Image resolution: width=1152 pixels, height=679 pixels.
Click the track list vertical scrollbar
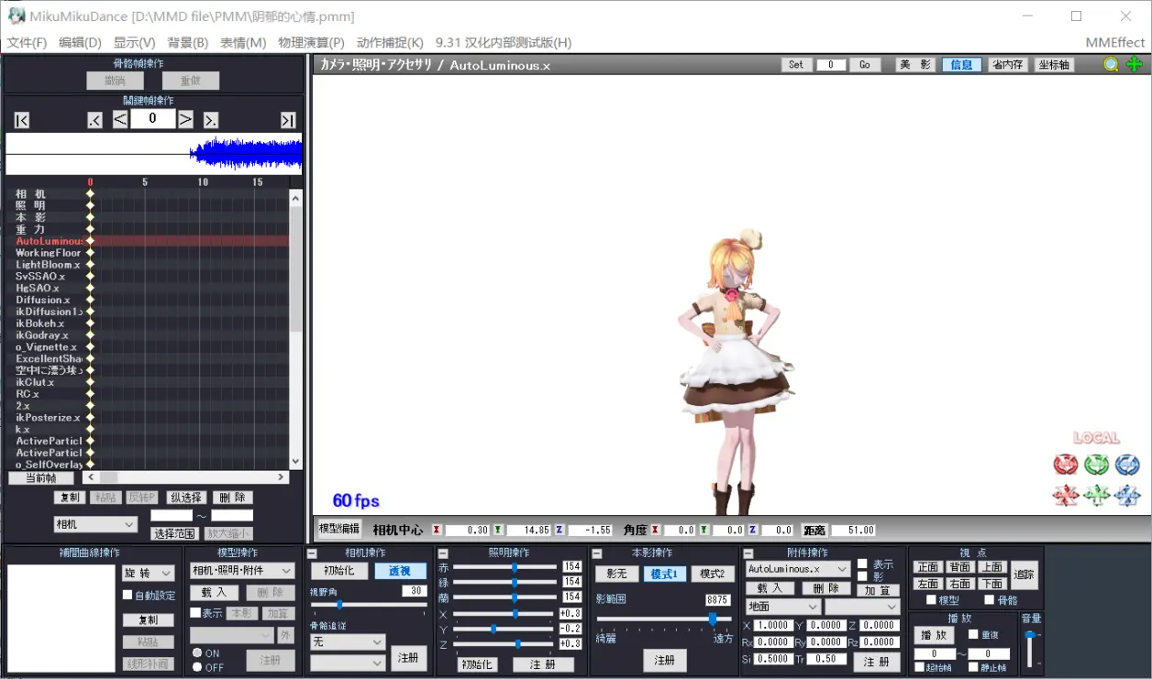tap(295, 329)
